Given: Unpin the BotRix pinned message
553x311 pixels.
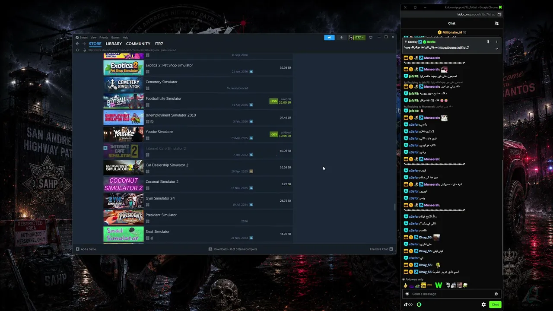Looking at the screenshot, I should click(x=488, y=42).
